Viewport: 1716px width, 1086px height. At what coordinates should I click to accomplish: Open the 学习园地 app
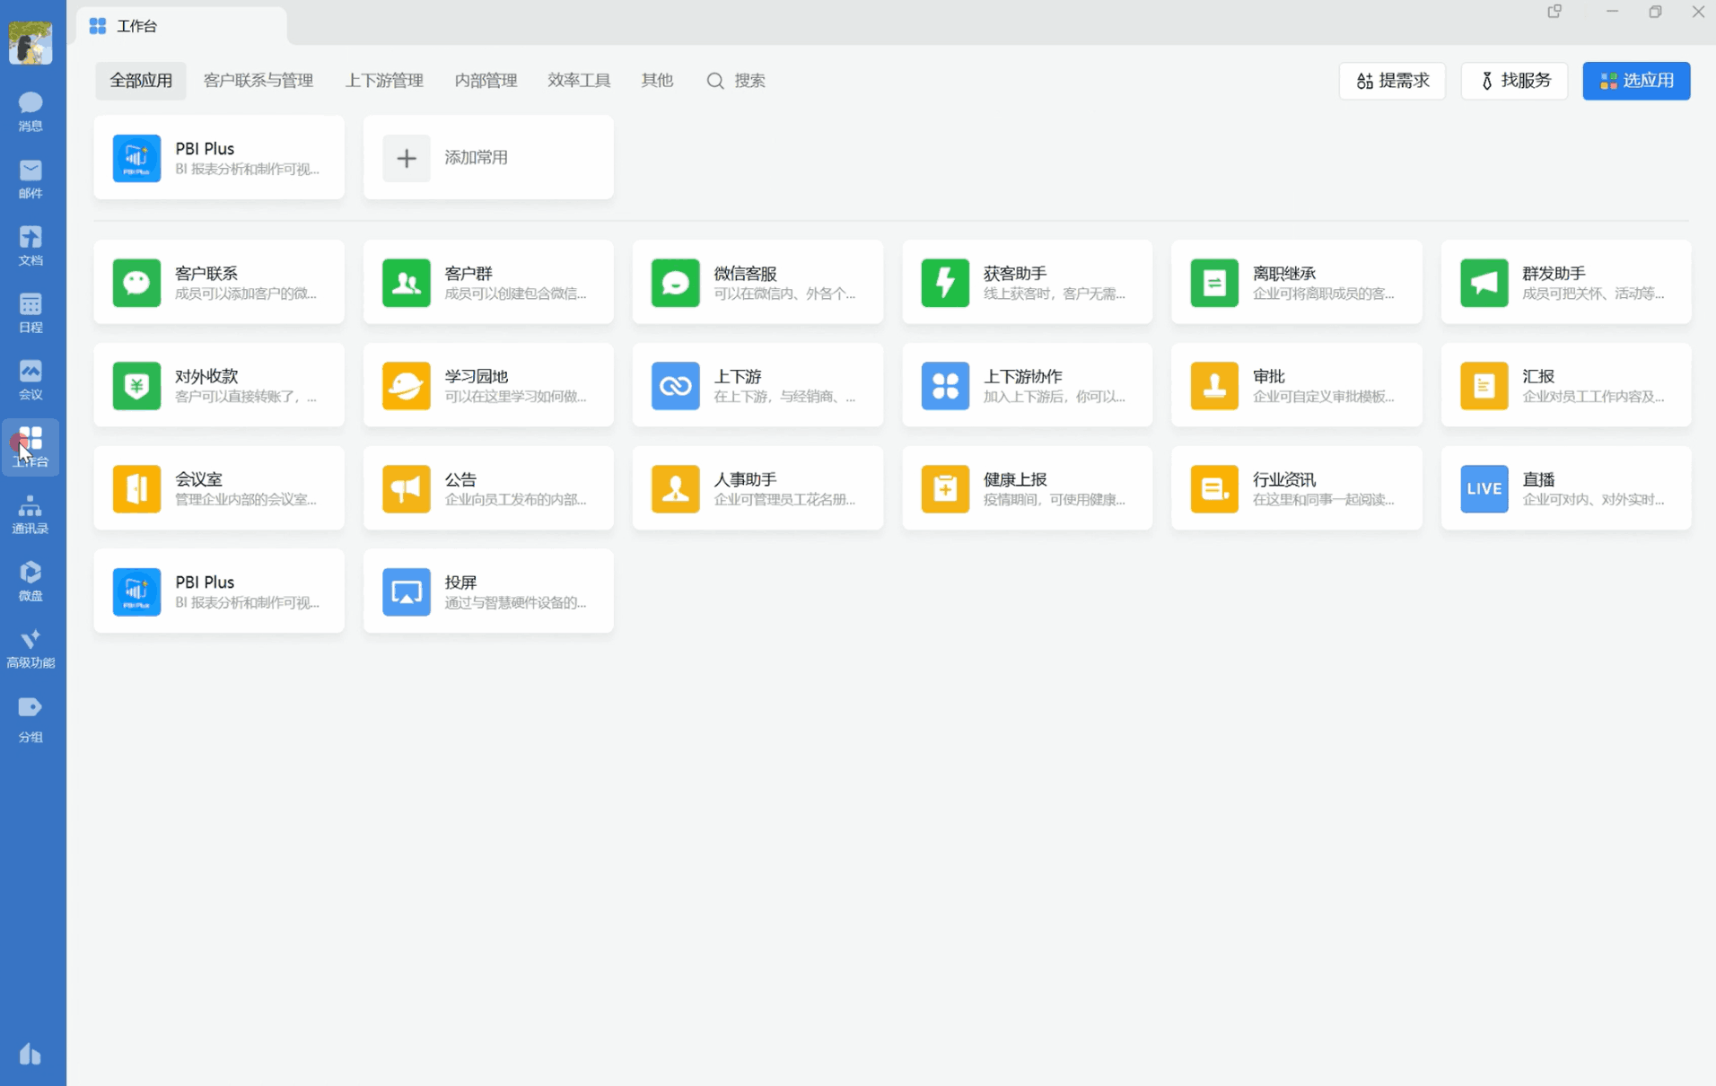[488, 385]
